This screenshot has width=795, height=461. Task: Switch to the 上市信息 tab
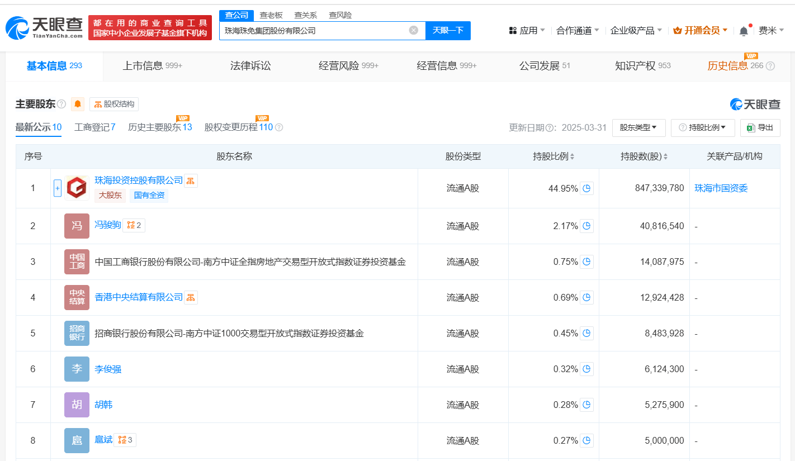coord(152,66)
